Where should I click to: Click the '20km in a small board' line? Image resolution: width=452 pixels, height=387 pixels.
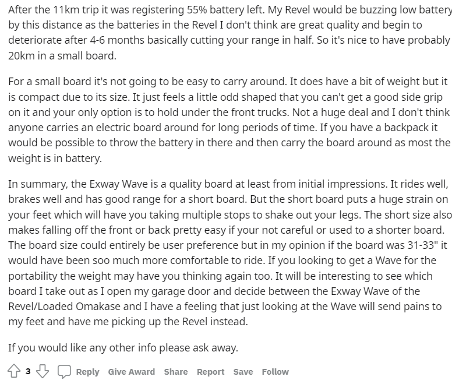62,55
